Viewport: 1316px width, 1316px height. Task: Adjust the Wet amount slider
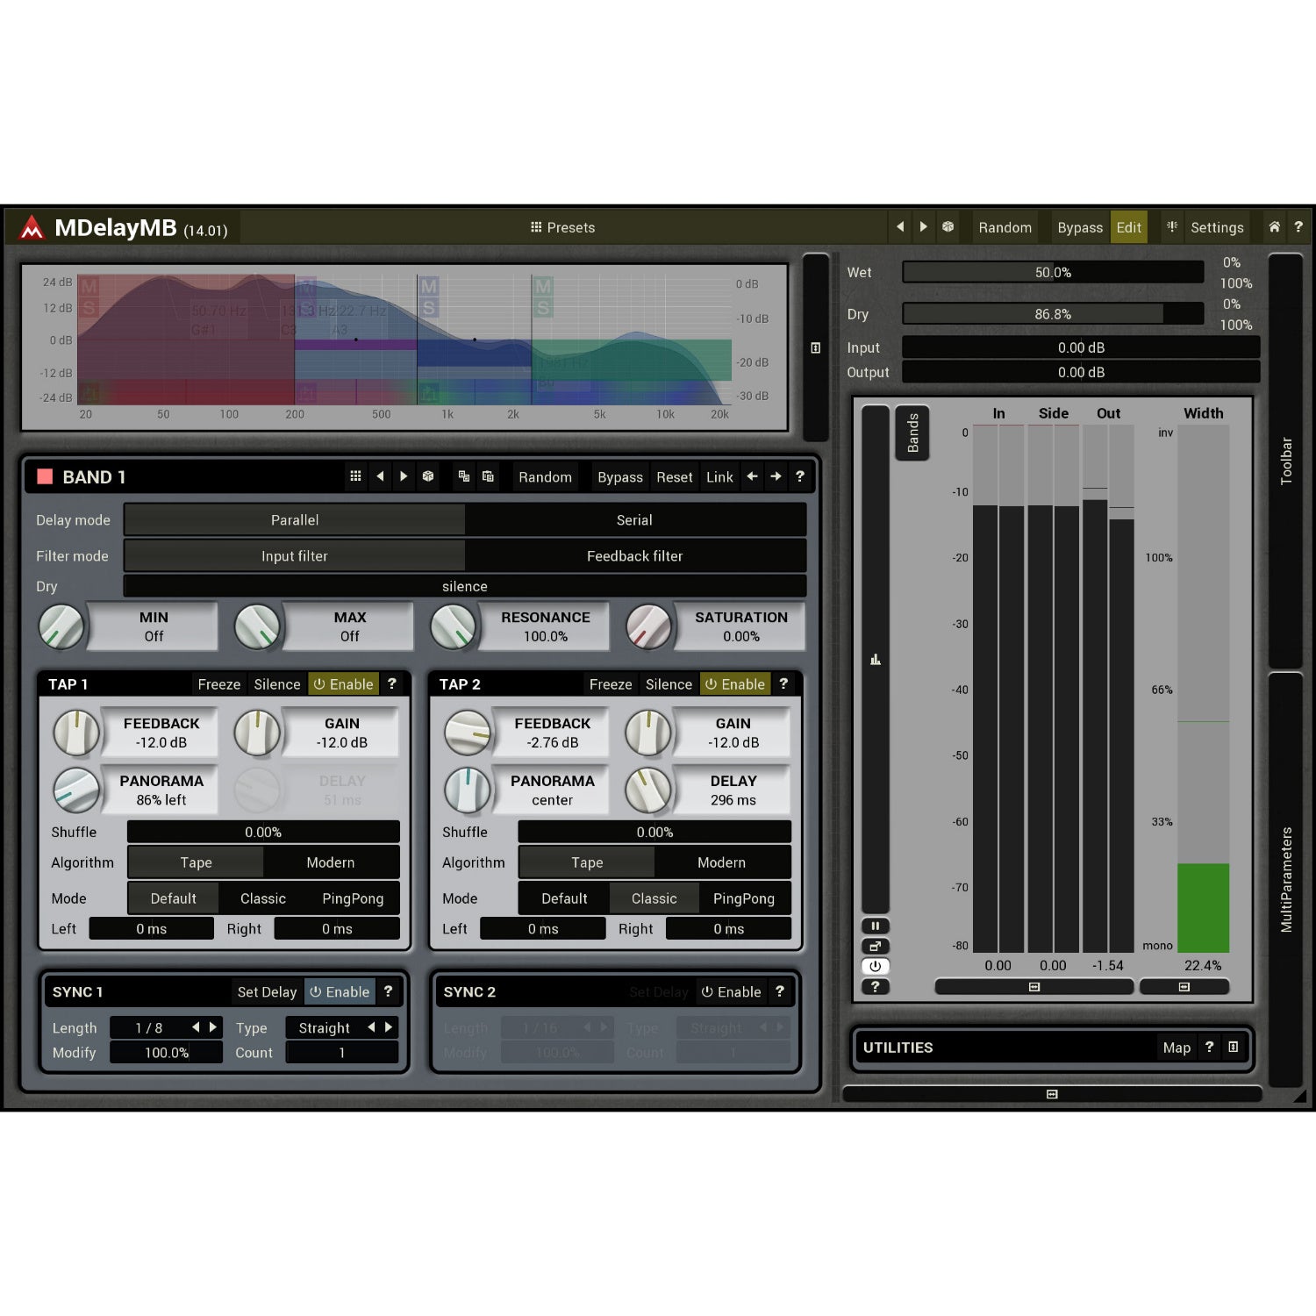pos(1053,273)
